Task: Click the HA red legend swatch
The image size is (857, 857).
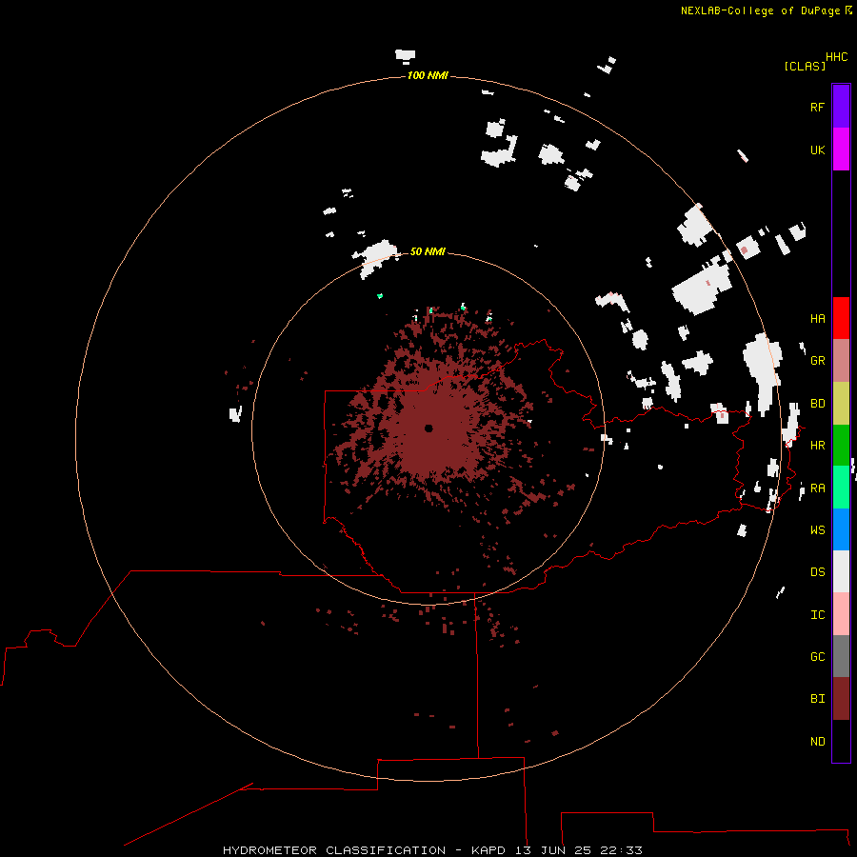Action: tap(841, 318)
